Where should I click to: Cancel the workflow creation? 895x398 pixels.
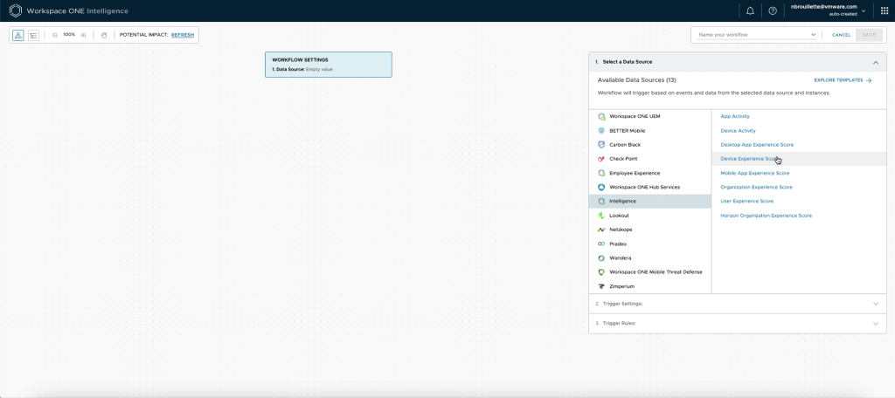point(842,35)
